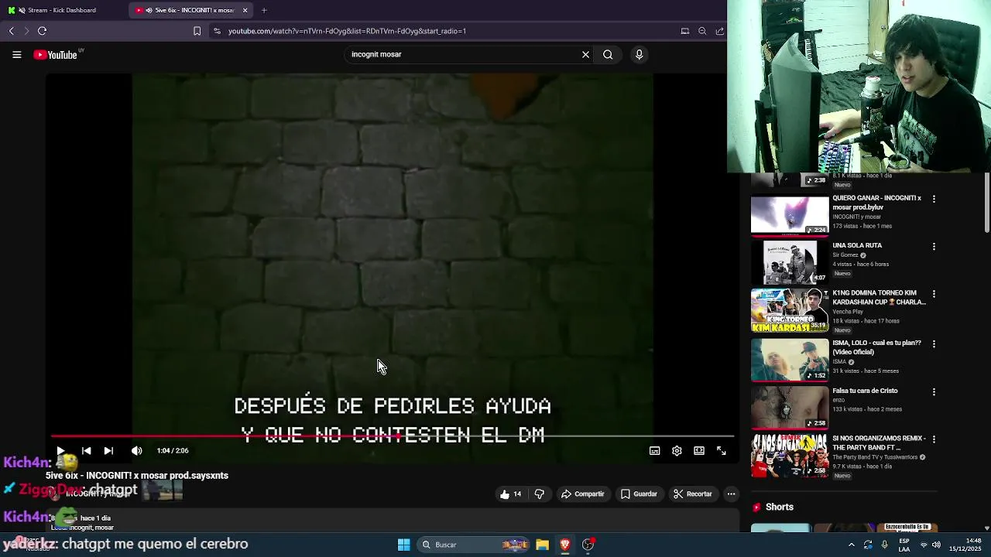Switch player to theater mode

[699, 451]
